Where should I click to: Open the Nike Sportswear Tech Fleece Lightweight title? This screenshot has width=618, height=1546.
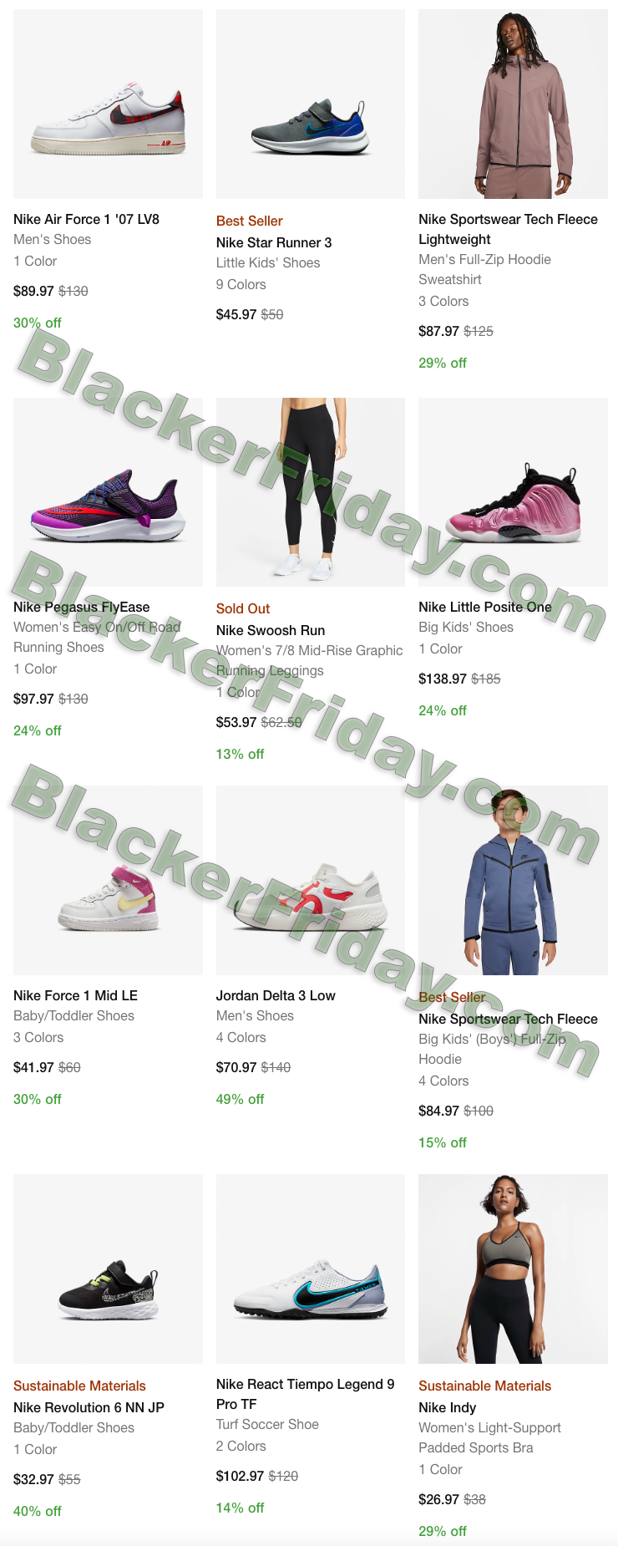[x=508, y=229]
